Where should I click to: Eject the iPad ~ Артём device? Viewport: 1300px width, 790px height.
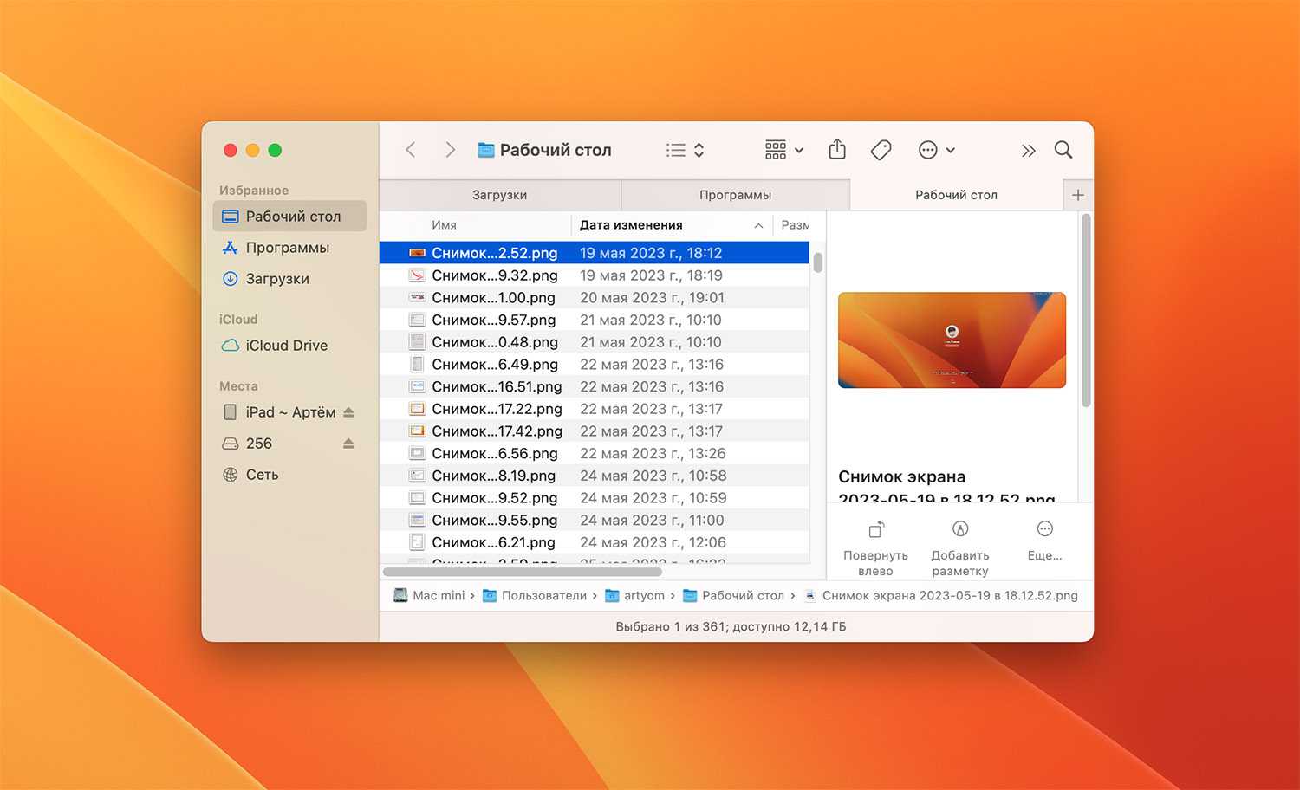tap(348, 412)
